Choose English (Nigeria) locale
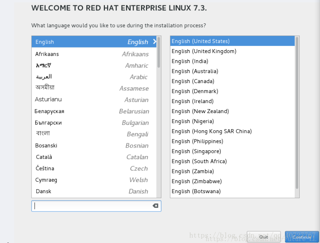This screenshot has width=320, height=243. 233,121
